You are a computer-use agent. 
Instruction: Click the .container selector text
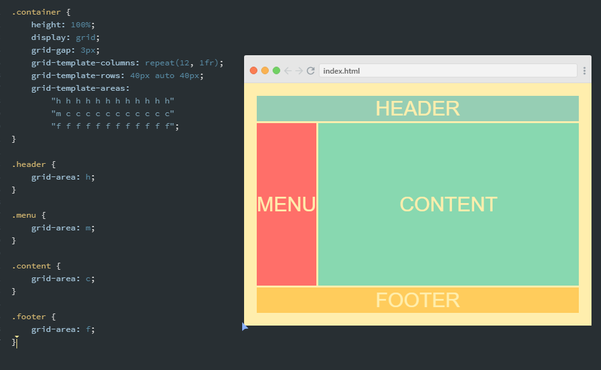36,12
